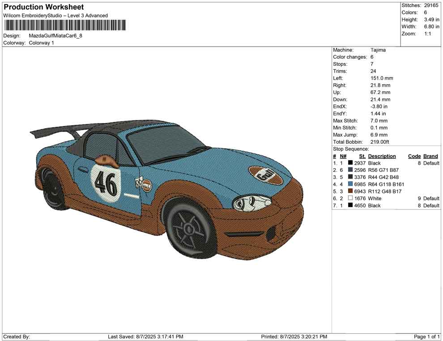Click the White description in row 6
This screenshot has height=341, width=443.
click(x=375, y=198)
